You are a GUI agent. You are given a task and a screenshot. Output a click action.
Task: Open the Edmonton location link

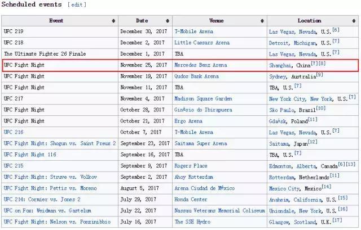click(x=280, y=166)
